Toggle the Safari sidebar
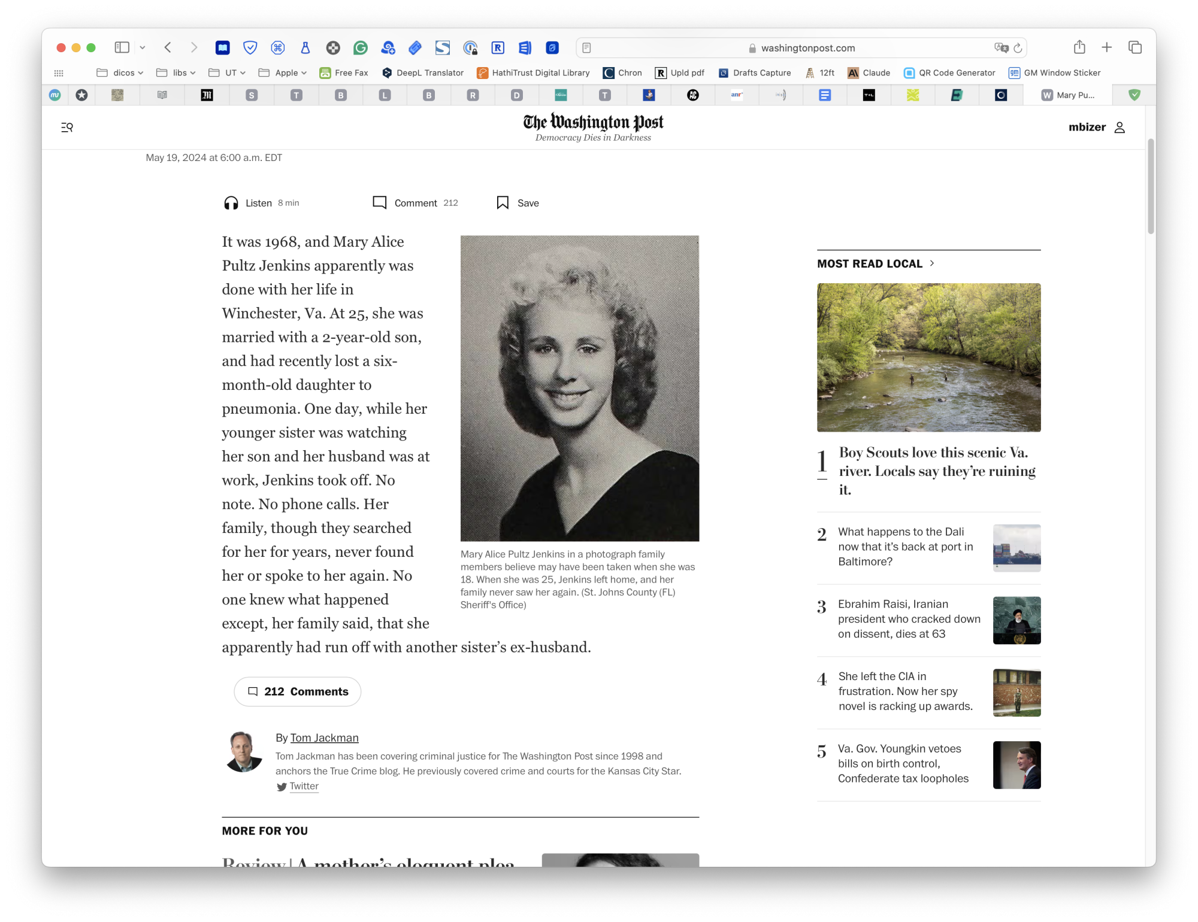The width and height of the screenshot is (1198, 922). click(122, 47)
